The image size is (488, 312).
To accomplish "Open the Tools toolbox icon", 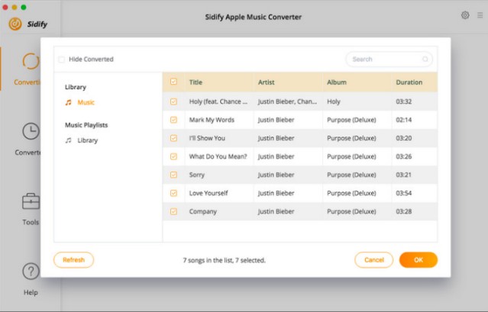I will coord(30,202).
